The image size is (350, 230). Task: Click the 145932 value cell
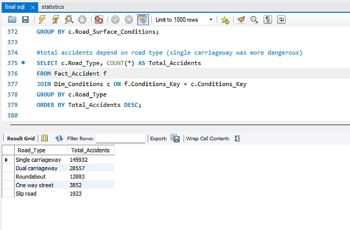point(91,160)
